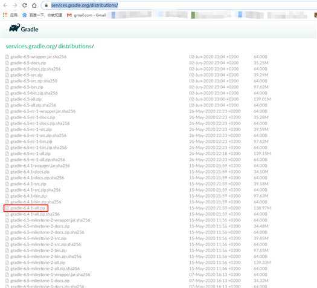Viewport: 317px width, 288px height.
Task: Click file icon beside gradle-6.5-rc-1-all.zip
Action: click(x=7, y=154)
